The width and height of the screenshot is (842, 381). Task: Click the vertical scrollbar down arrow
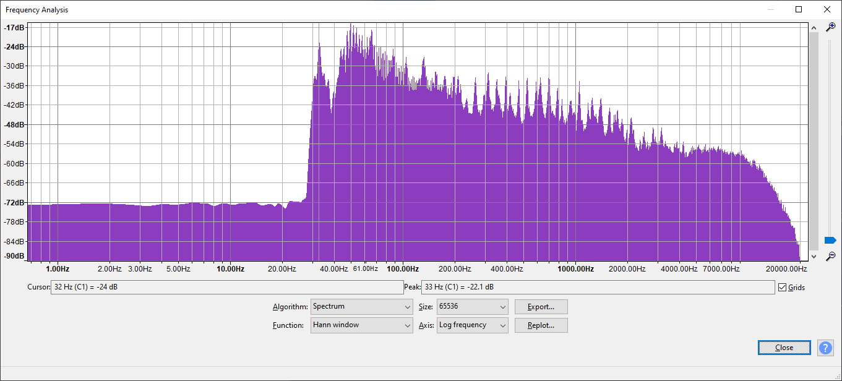[814, 255]
